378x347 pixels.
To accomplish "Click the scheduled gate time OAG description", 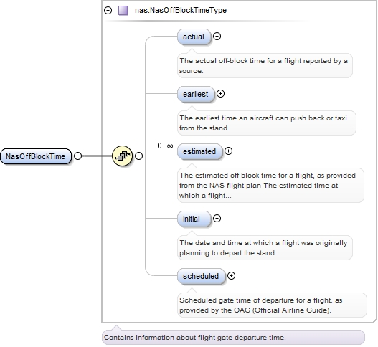I will click(272, 305).
